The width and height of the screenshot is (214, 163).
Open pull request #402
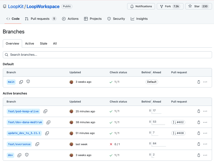[178, 122]
